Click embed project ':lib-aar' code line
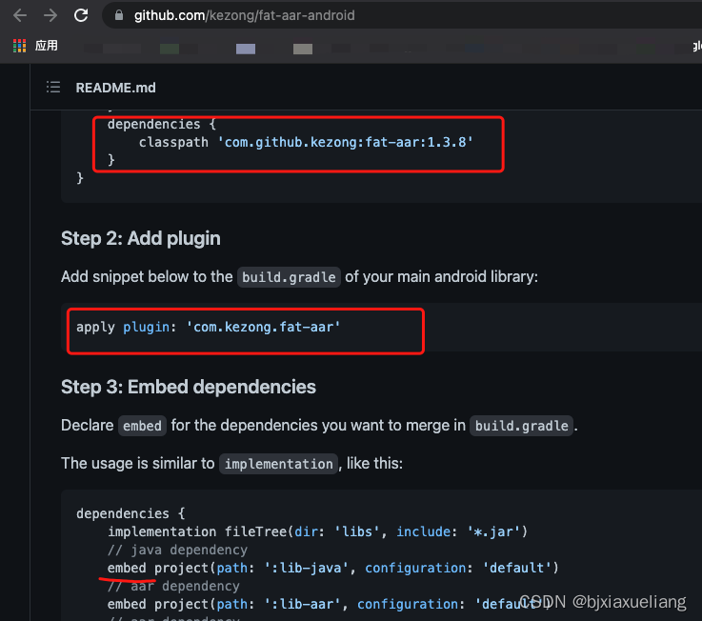Image resolution: width=702 pixels, height=621 pixels. pyautogui.click(x=329, y=605)
